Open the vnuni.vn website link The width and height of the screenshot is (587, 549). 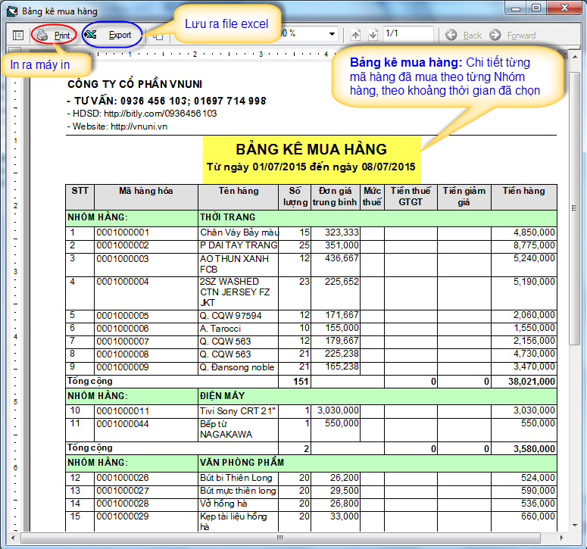pos(139,126)
